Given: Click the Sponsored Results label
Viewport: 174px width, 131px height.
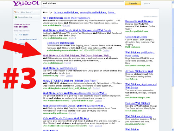Looking at the screenshot, I should coord(150,16).
